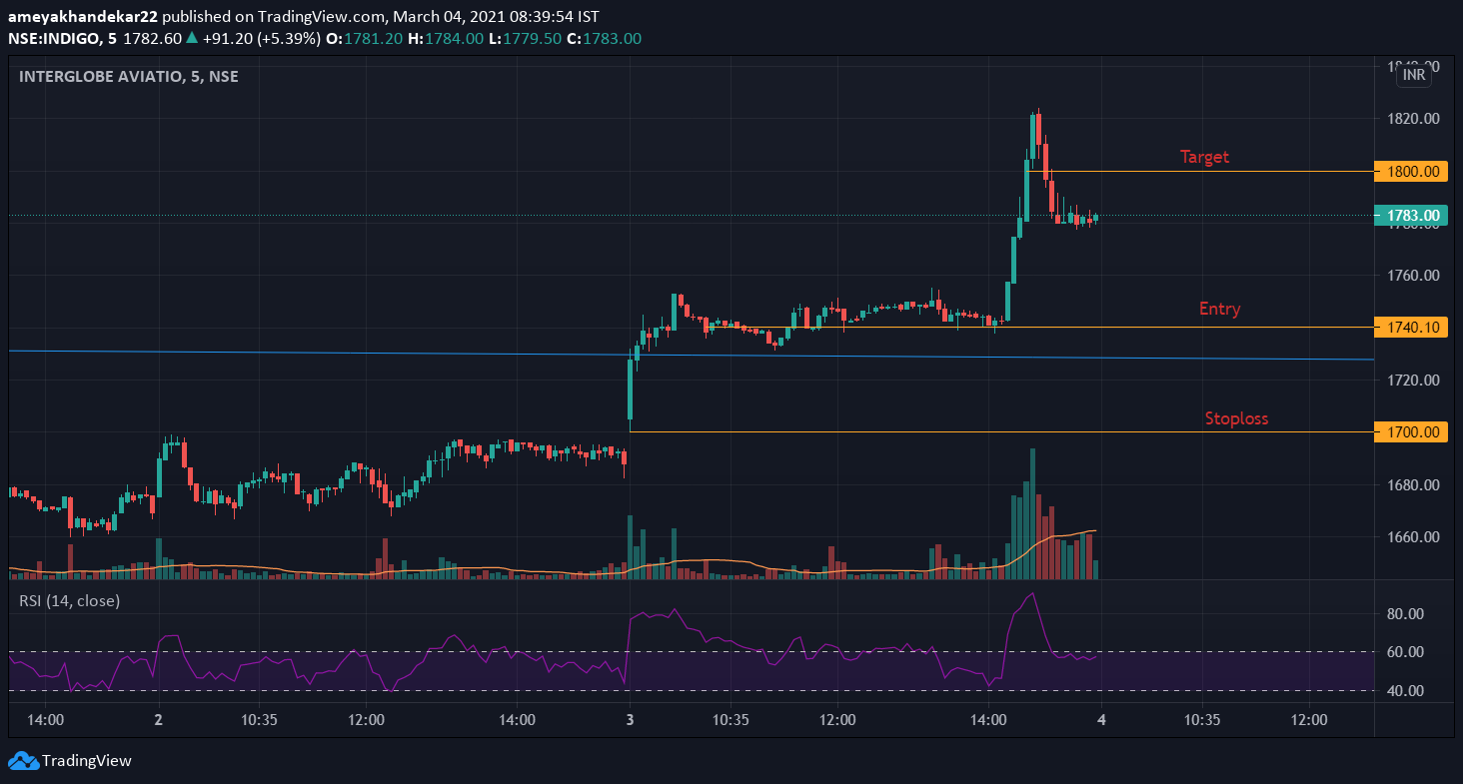This screenshot has height=784, width=1463.
Task: Select the 1740.10 entry price label
Action: [x=1411, y=327]
